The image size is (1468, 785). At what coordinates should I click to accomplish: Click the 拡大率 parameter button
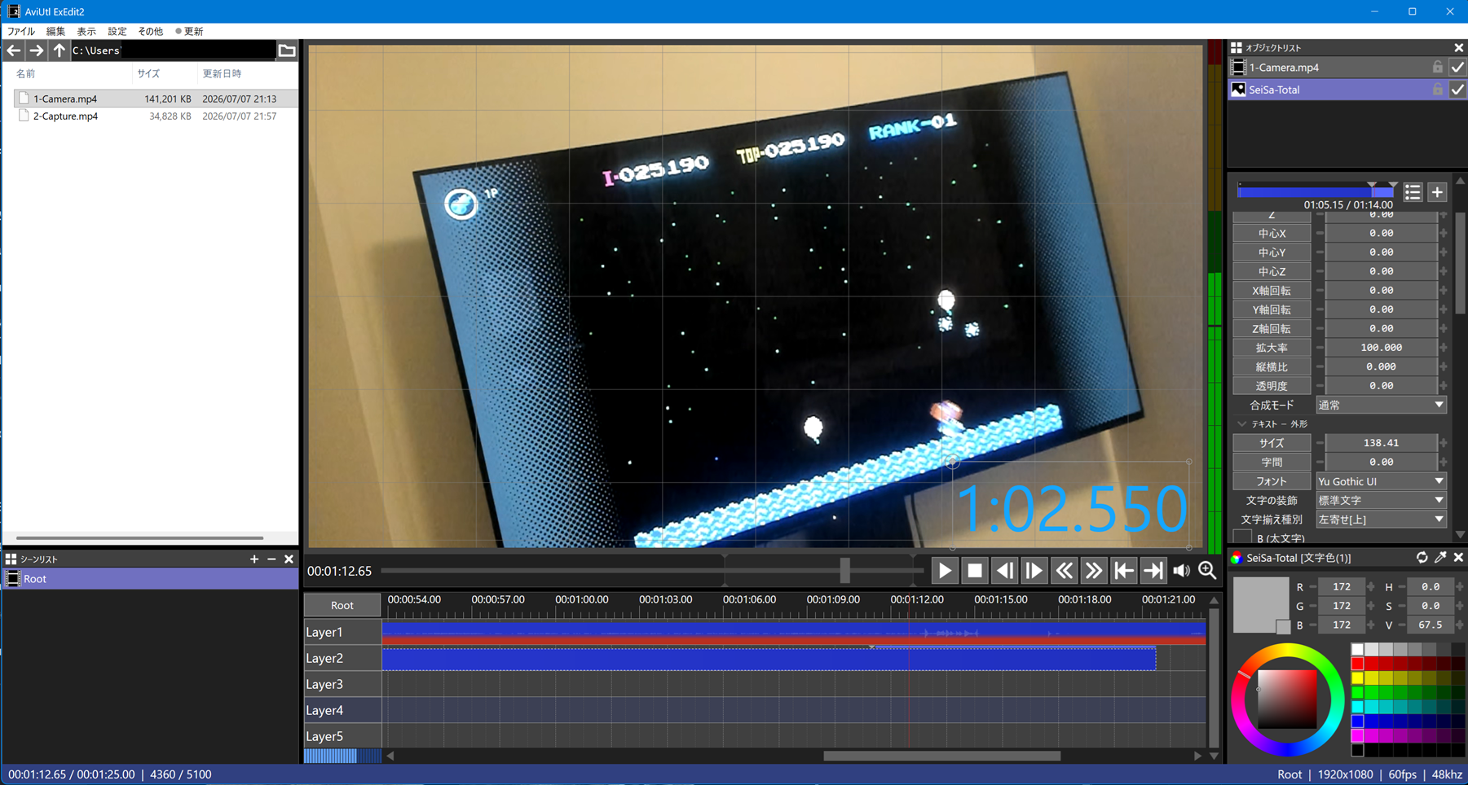point(1272,348)
